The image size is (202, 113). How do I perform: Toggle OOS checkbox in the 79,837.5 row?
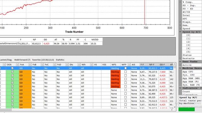pyautogui.click(x=12, y=79)
